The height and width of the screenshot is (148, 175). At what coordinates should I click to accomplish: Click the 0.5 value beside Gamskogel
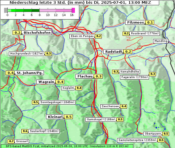pyautogui.click(x=120, y=119)
